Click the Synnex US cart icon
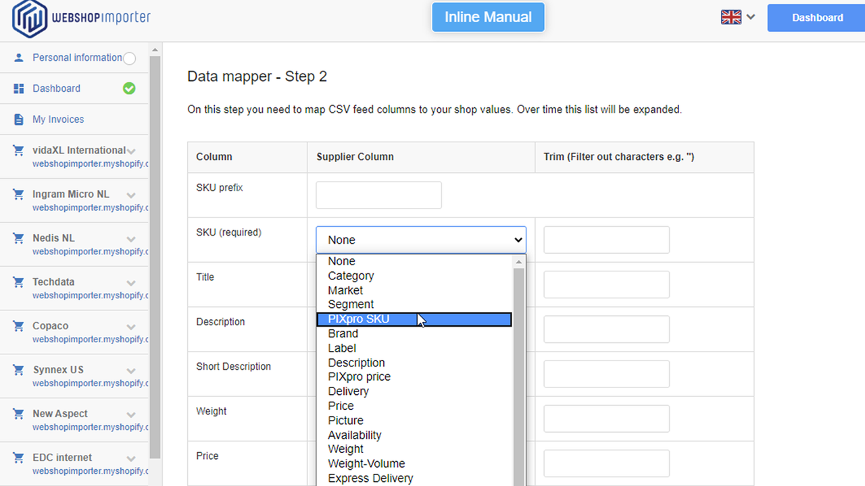The height and width of the screenshot is (486, 865). click(x=18, y=369)
